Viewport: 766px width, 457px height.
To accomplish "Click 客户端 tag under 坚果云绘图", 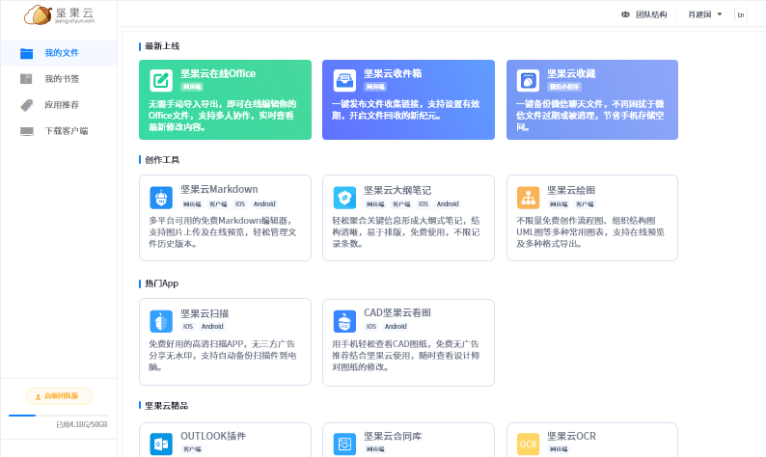I will [x=585, y=204].
